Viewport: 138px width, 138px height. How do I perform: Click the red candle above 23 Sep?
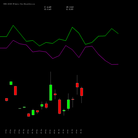point(29,115)
